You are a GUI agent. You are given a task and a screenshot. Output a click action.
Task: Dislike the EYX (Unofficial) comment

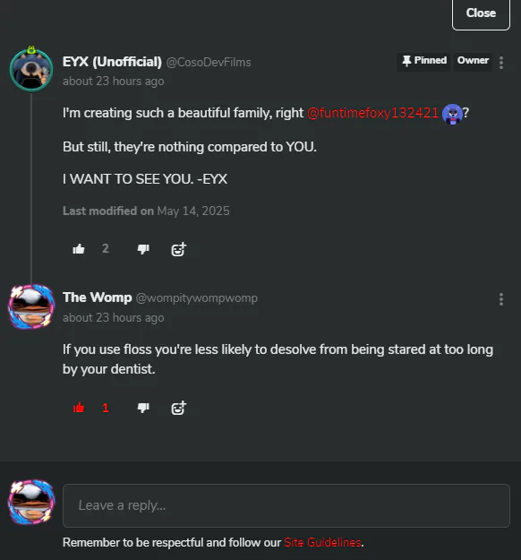(x=143, y=249)
